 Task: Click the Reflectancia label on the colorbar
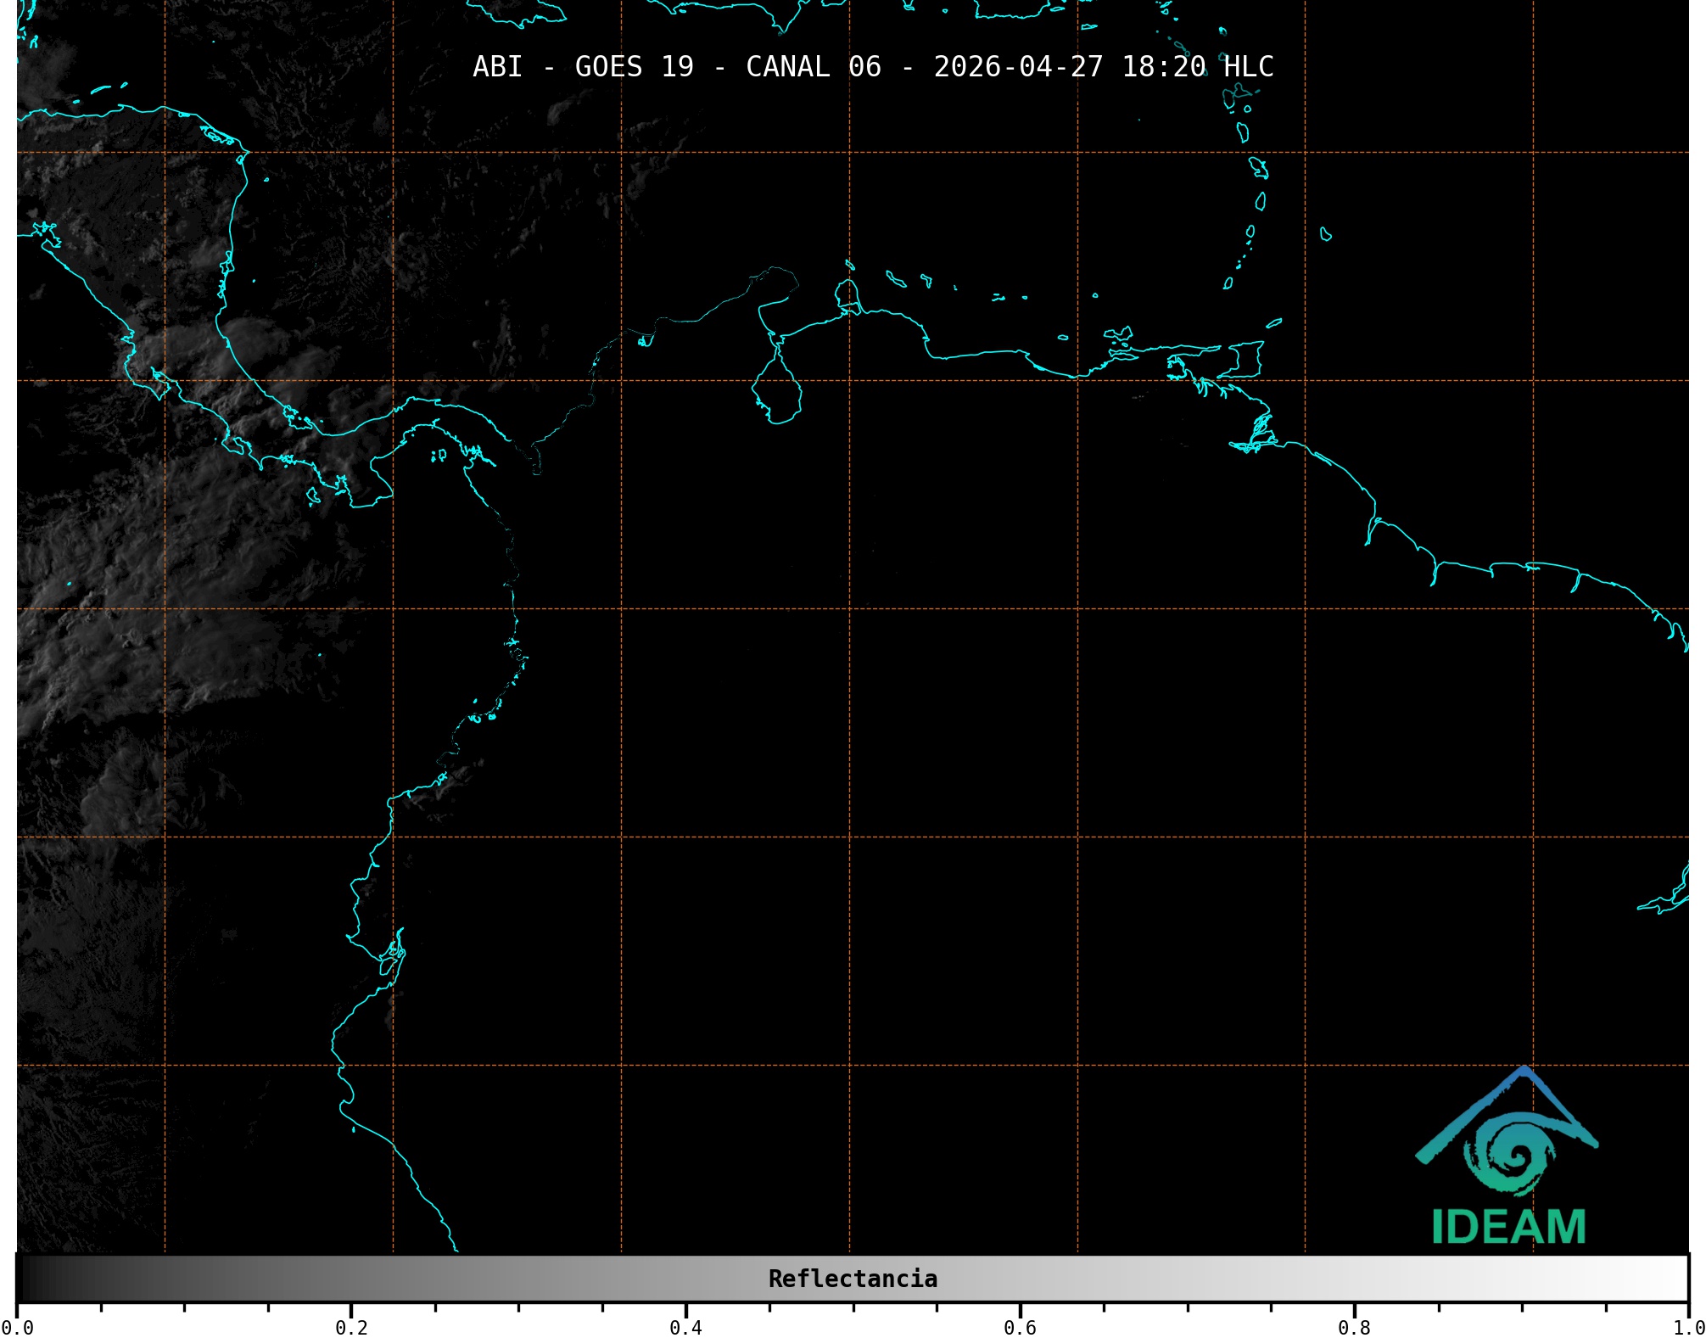point(853,1279)
